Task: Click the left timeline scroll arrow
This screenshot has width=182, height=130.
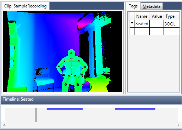Action: (x=4, y=125)
